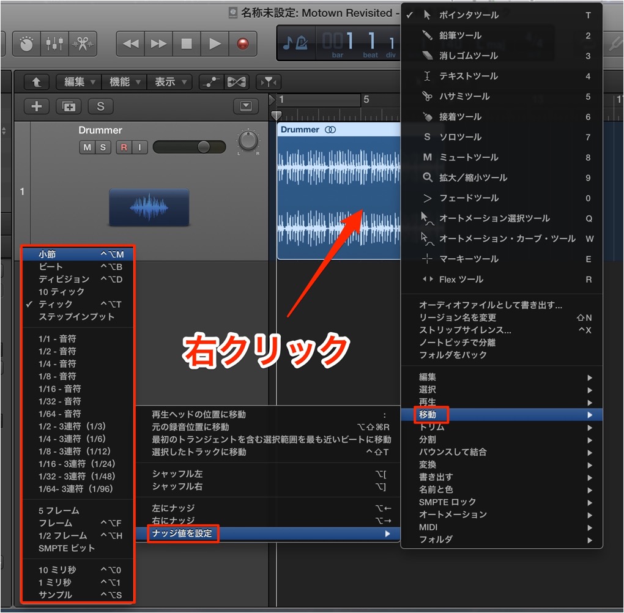Expand the ナッジ値を設定 submenu
624x613 pixels.
(x=268, y=533)
